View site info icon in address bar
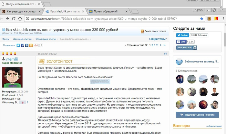226x134 pixels. point(27,19)
